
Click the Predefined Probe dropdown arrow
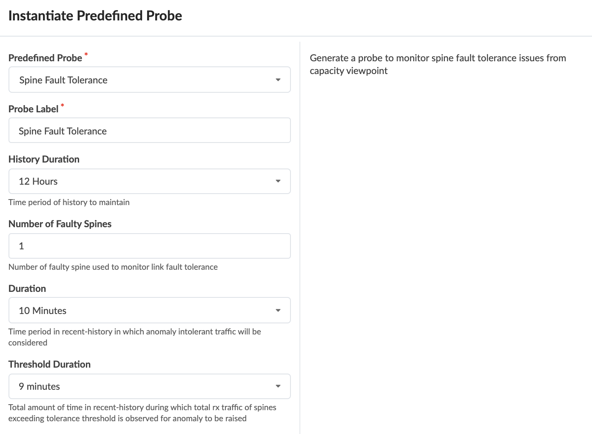(x=278, y=80)
